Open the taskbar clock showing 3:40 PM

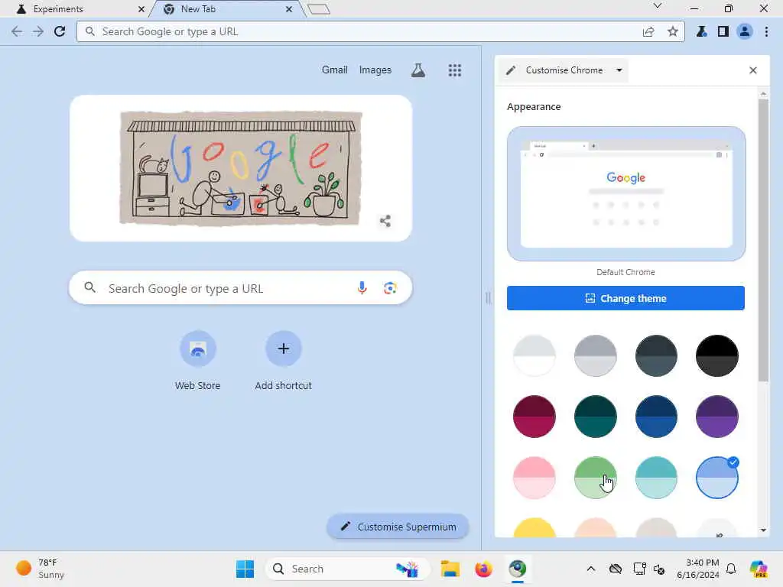point(697,569)
